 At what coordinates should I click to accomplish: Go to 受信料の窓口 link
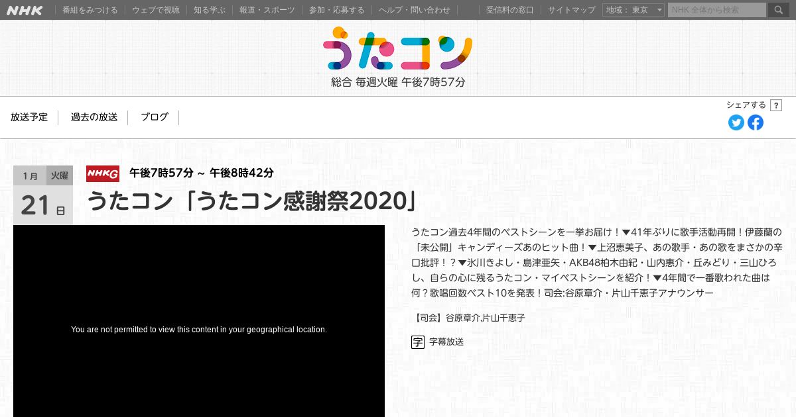[509, 10]
